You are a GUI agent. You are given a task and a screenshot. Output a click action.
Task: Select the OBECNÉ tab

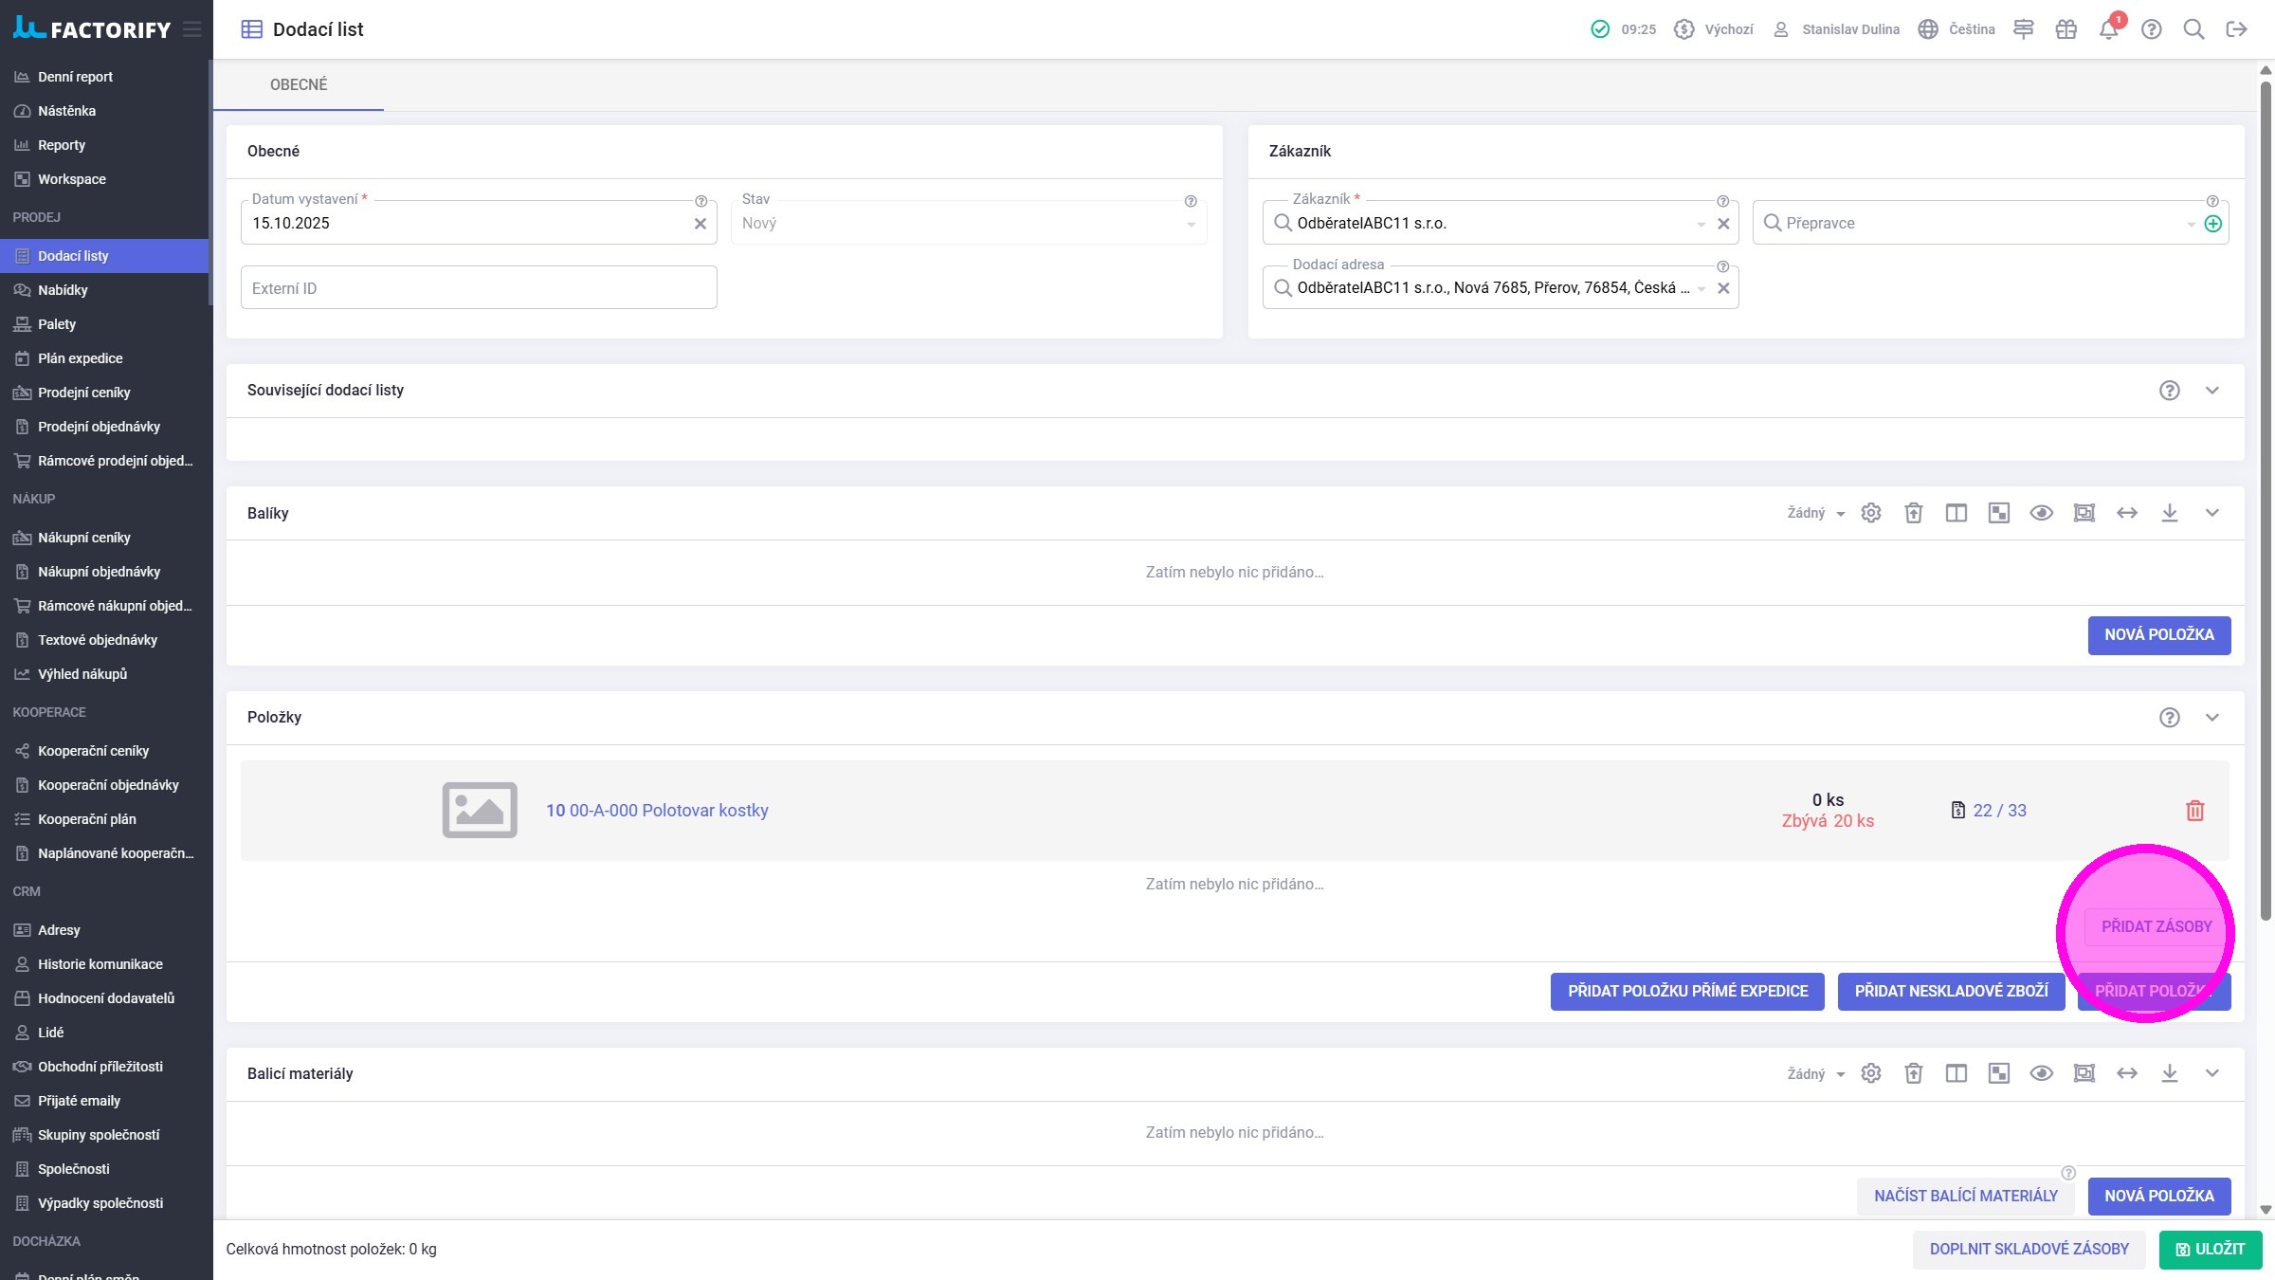coord(299,84)
